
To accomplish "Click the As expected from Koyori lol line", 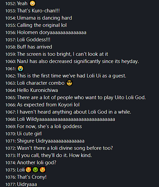I will (48, 105).
